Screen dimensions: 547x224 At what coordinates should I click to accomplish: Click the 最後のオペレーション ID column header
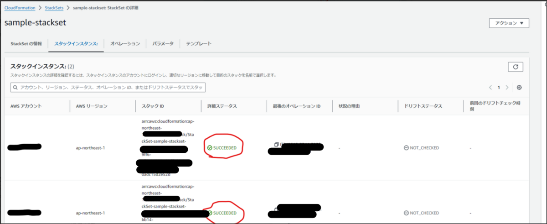(297, 106)
